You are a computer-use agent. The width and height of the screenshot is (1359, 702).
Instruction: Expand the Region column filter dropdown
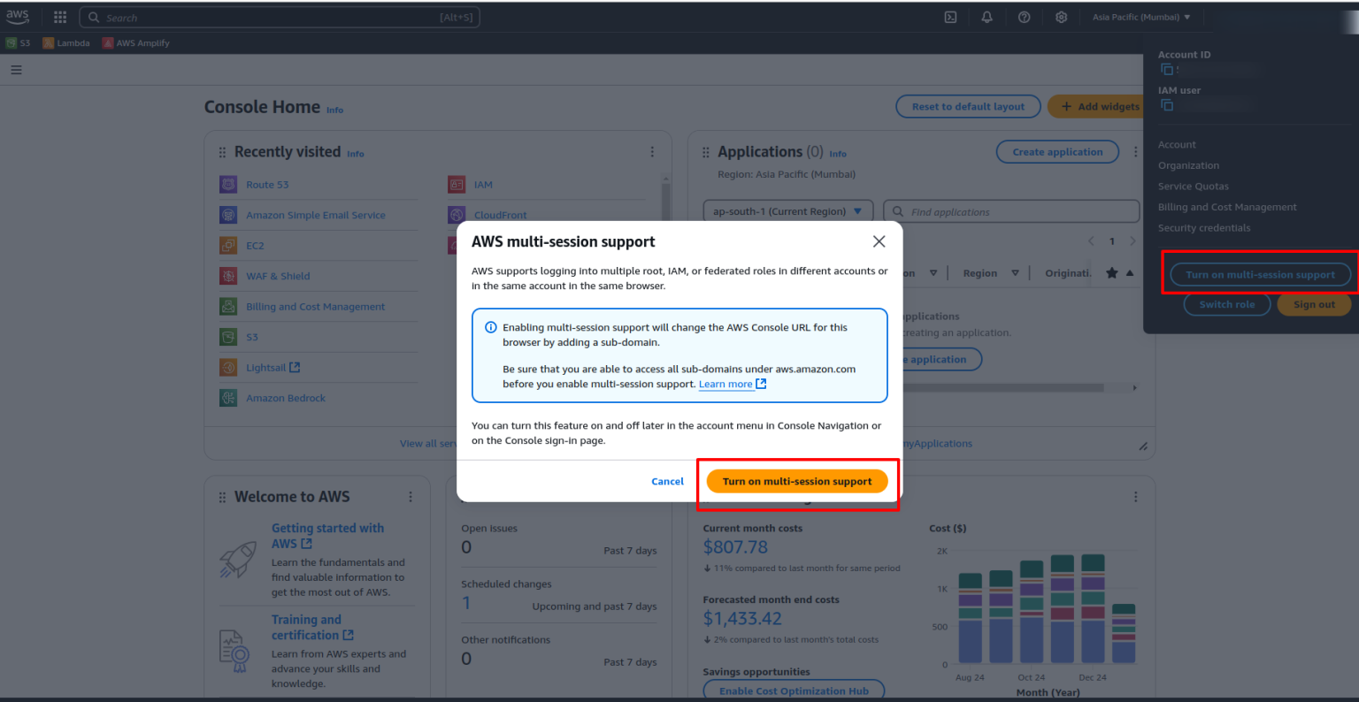coord(1014,272)
